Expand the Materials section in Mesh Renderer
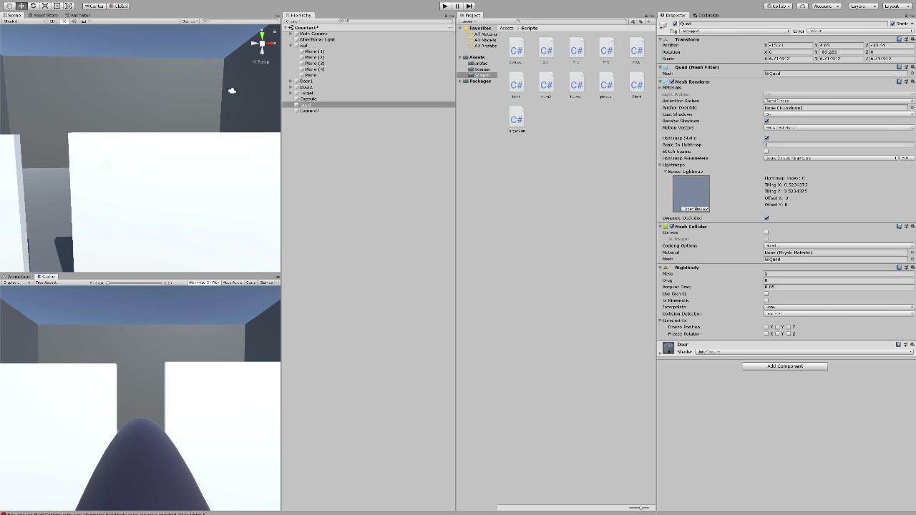 pyautogui.click(x=659, y=88)
